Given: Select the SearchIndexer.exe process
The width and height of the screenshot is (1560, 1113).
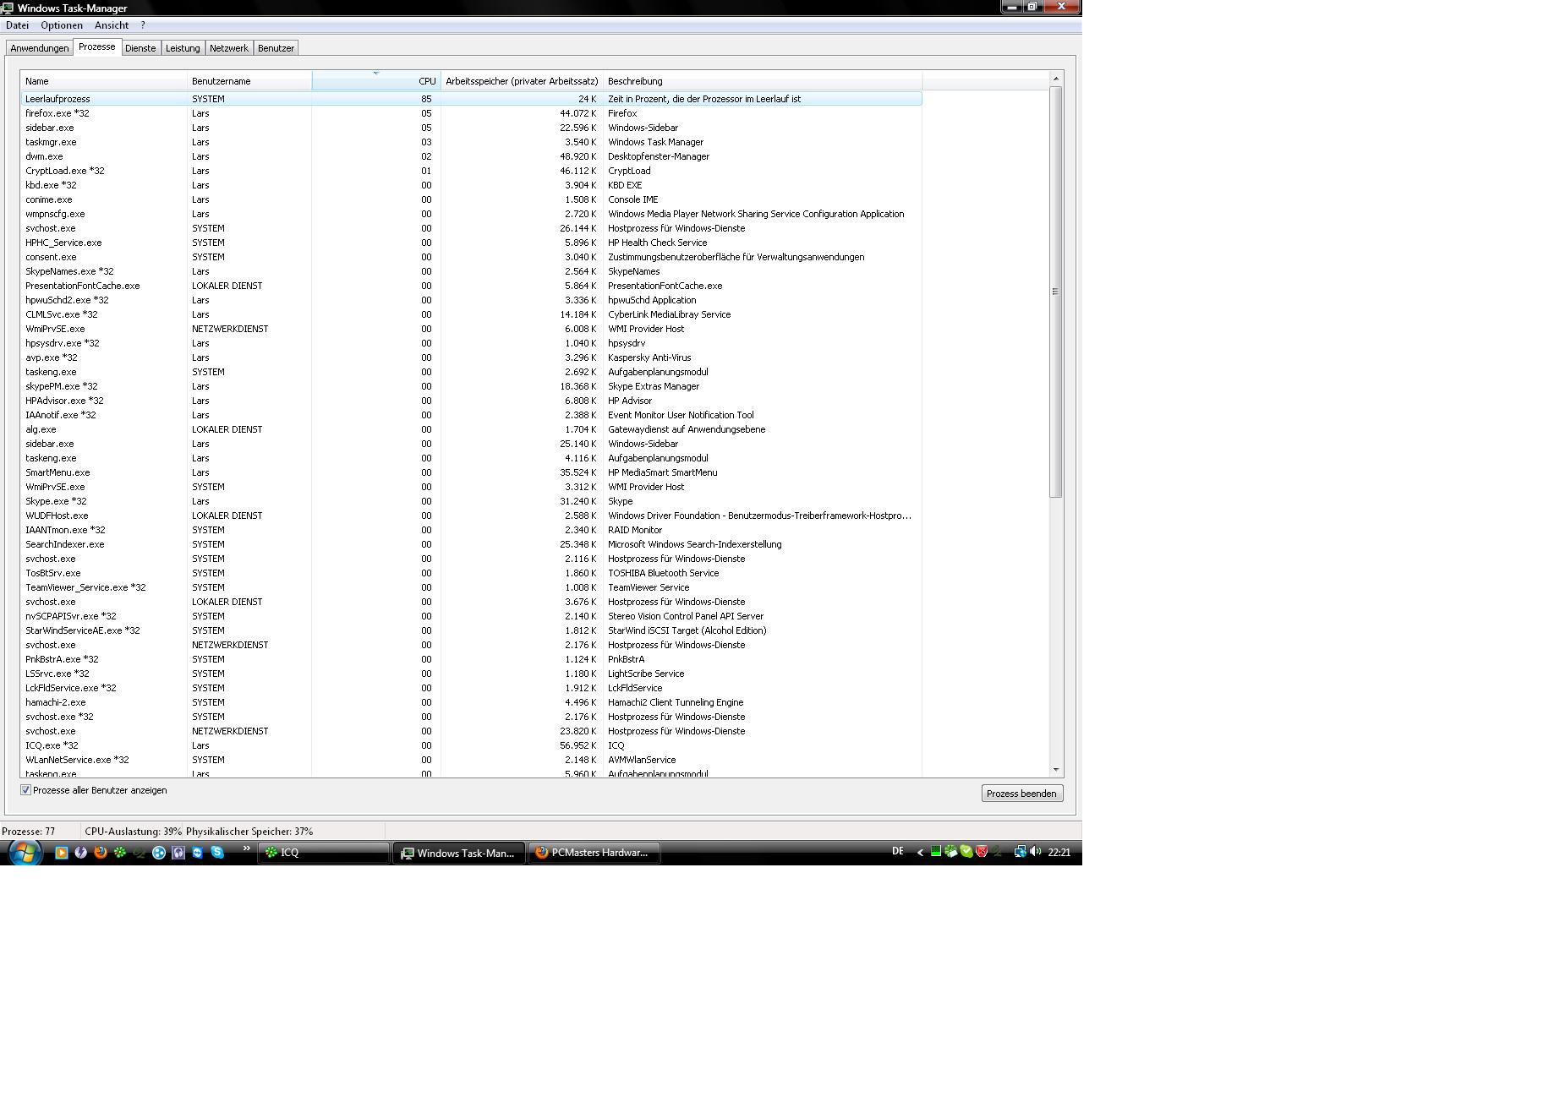Looking at the screenshot, I should point(471,544).
